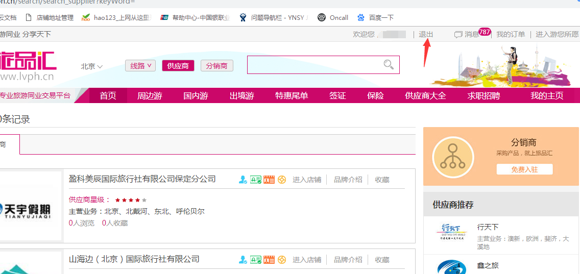
Task: Click the 主营业务:北京、北戴河 text
Action: pyautogui.click(x=136, y=212)
